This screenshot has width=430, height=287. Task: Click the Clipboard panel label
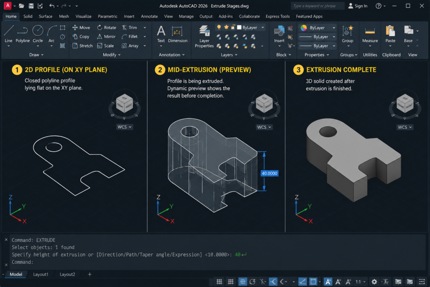pos(391,55)
